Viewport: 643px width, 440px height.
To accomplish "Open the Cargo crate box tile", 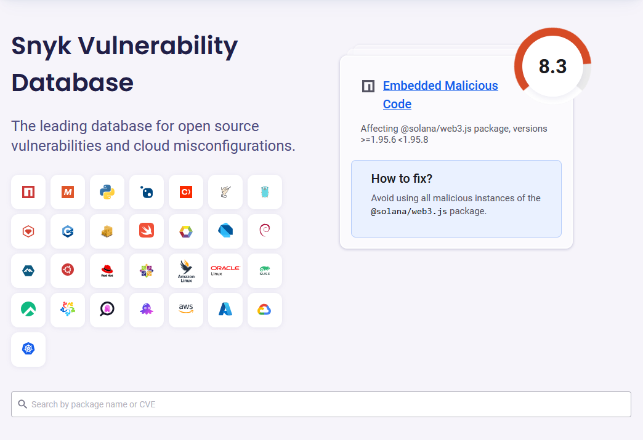I will click(107, 231).
